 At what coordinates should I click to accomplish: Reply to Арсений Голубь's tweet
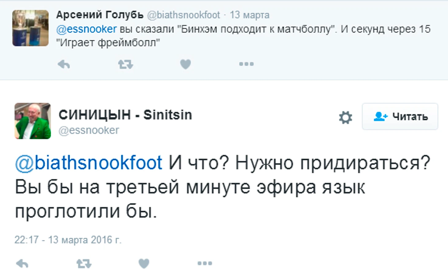(64, 64)
